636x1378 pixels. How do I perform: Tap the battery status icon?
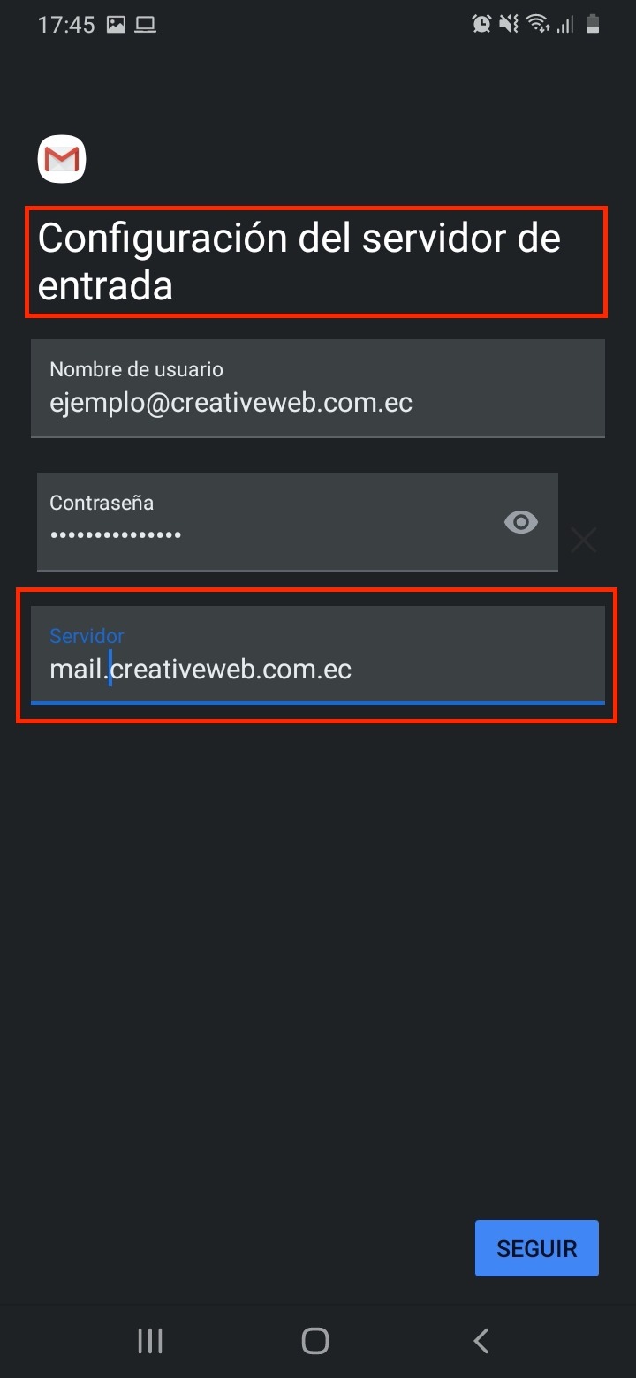594,25
